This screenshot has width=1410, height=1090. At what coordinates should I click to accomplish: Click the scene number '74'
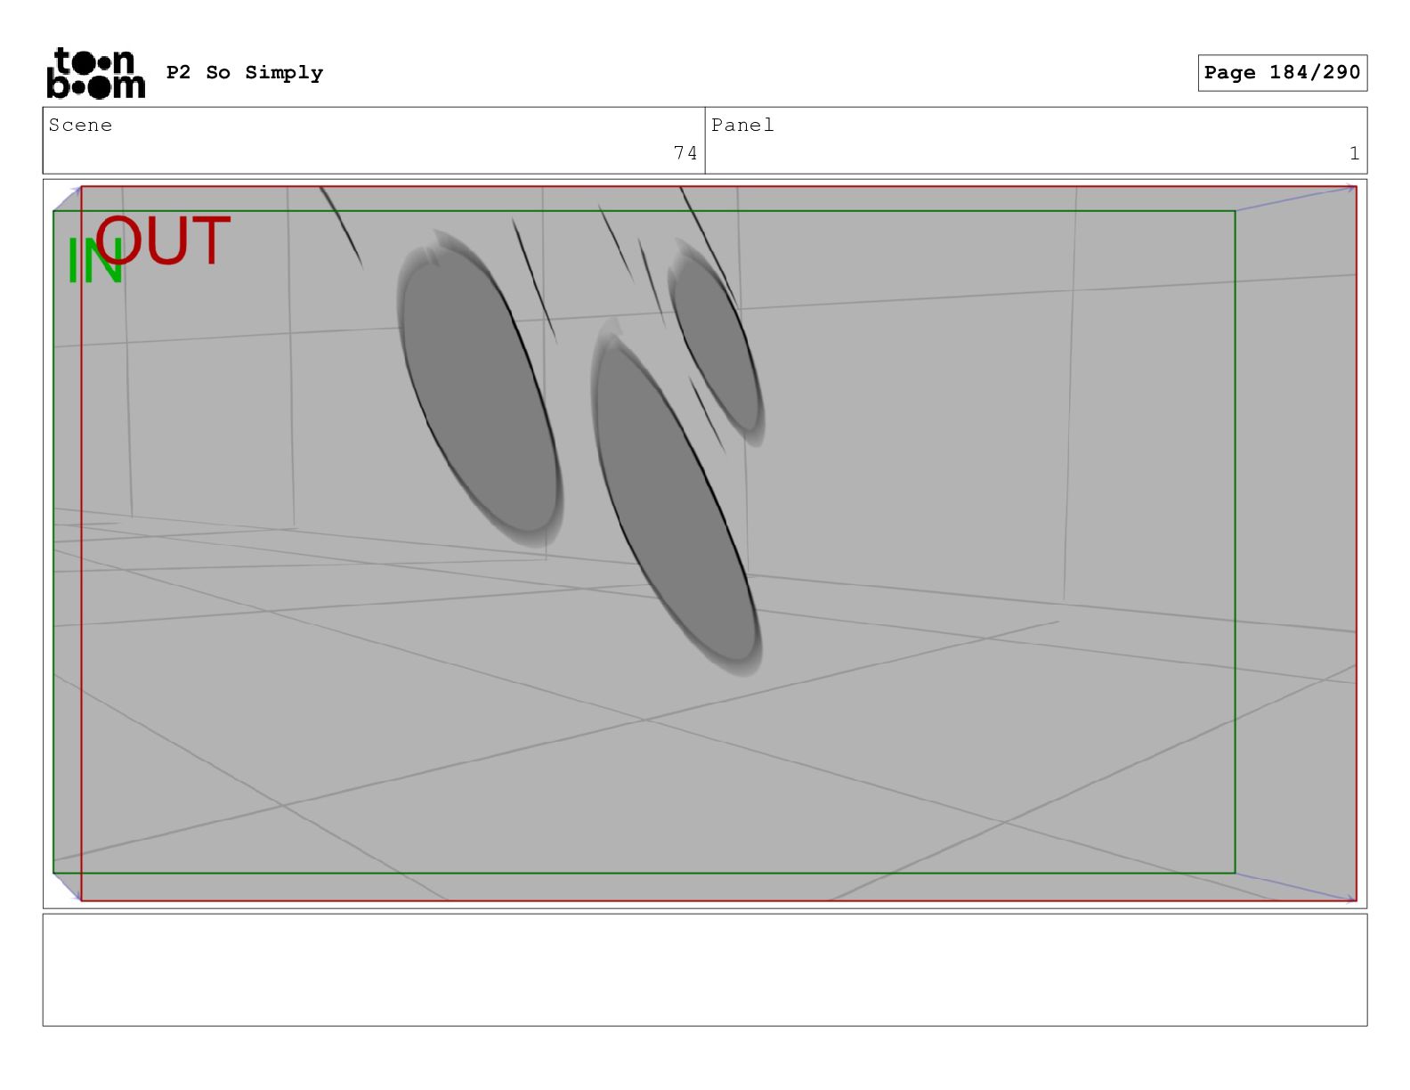(x=685, y=153)
